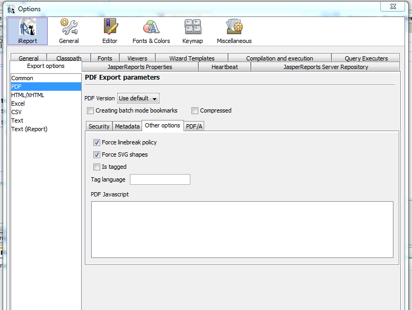Switch to the General sub-tab
Viewport: 412px width, 310px height.
pos(29,58)
